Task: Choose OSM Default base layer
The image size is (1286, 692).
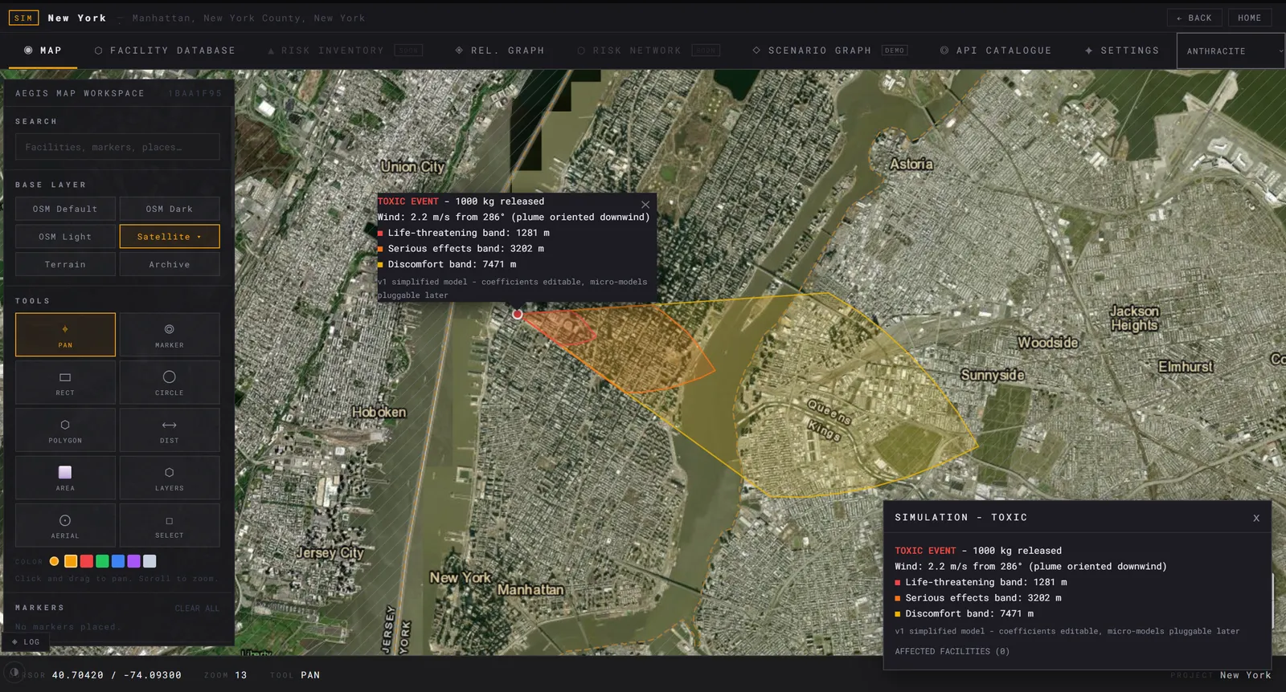Action: pyautogui.click(x=65, y=209)
